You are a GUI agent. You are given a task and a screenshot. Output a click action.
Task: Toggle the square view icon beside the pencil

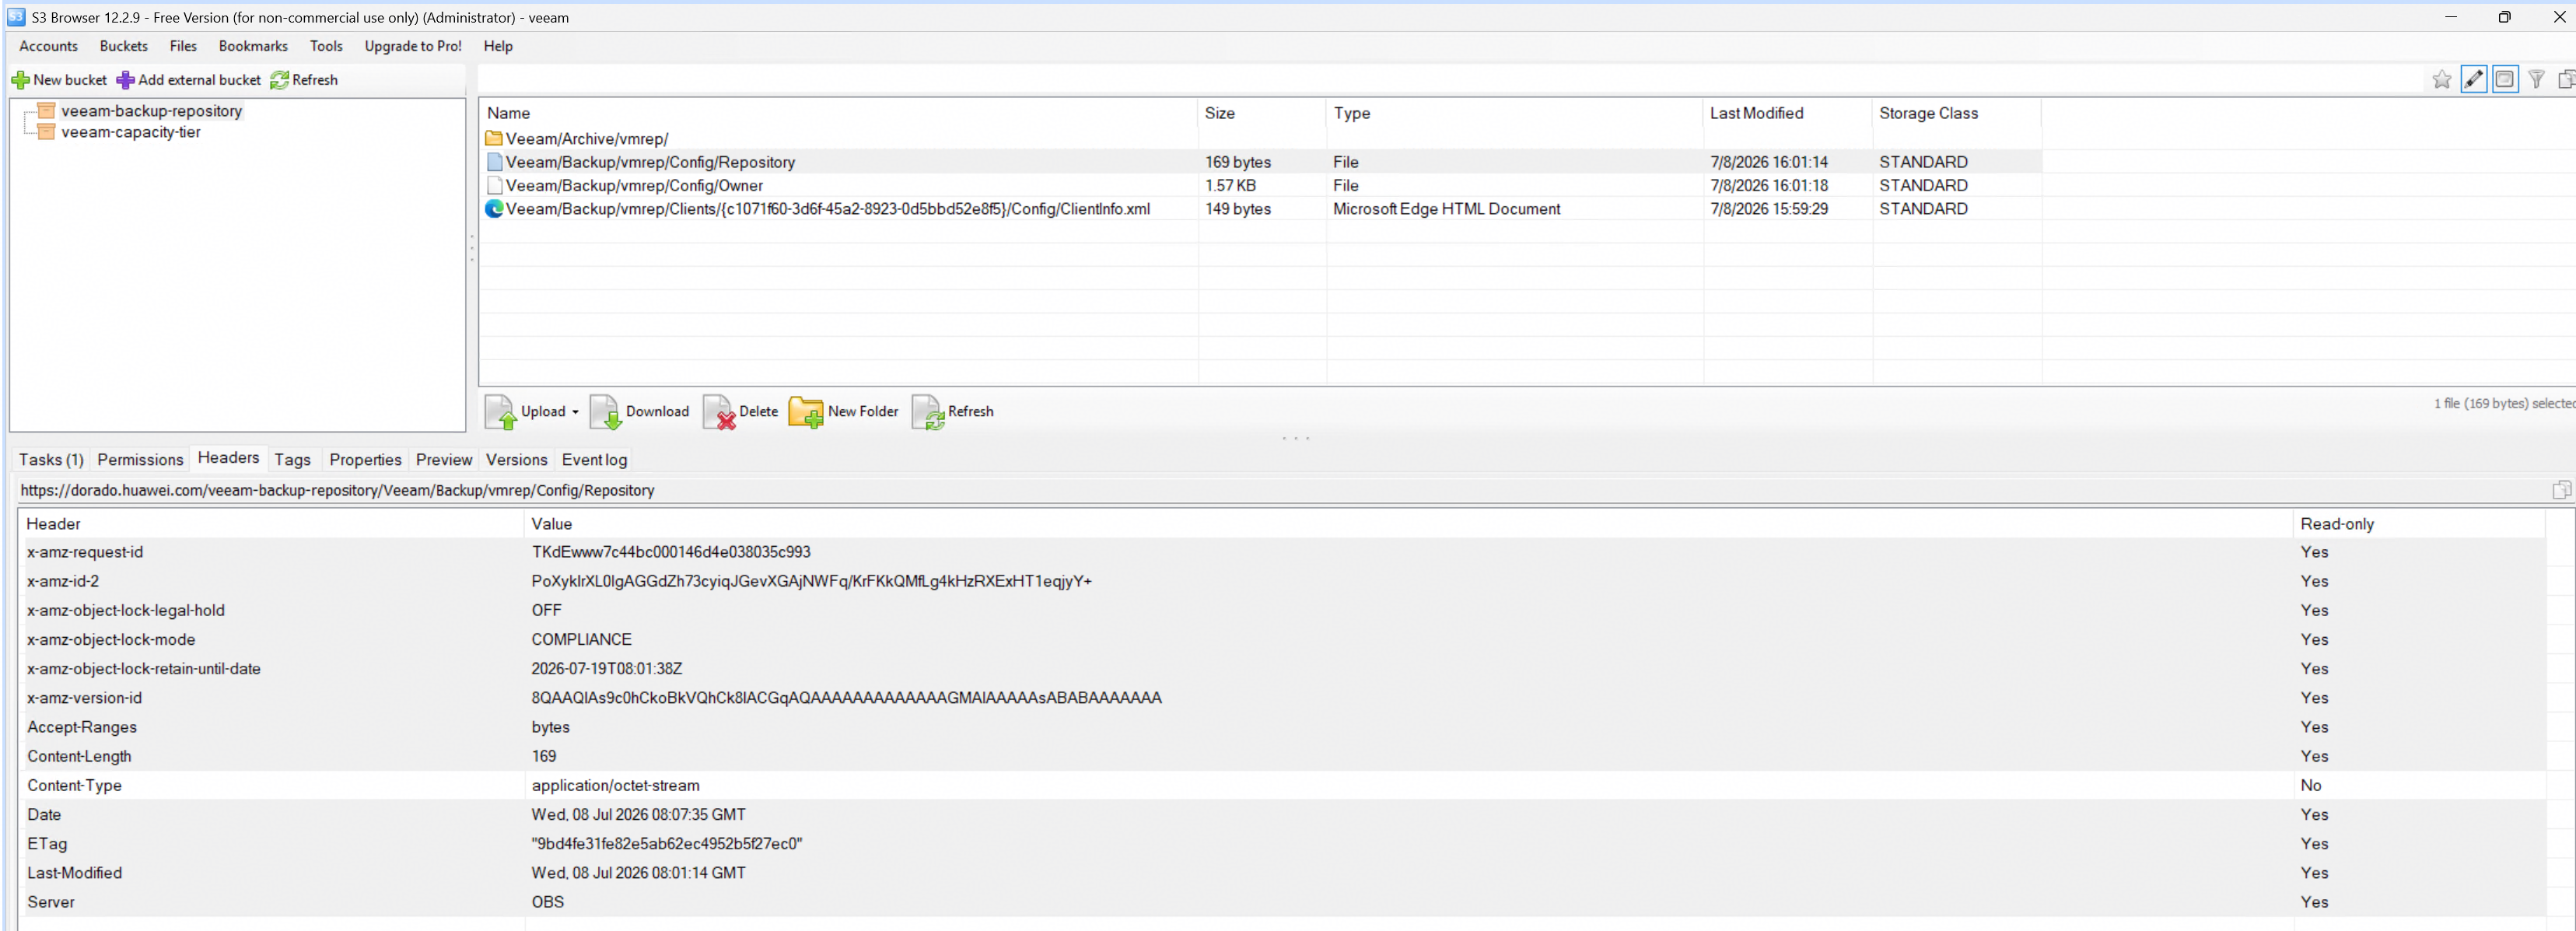pyautogui.click(x=2504, y=80)
